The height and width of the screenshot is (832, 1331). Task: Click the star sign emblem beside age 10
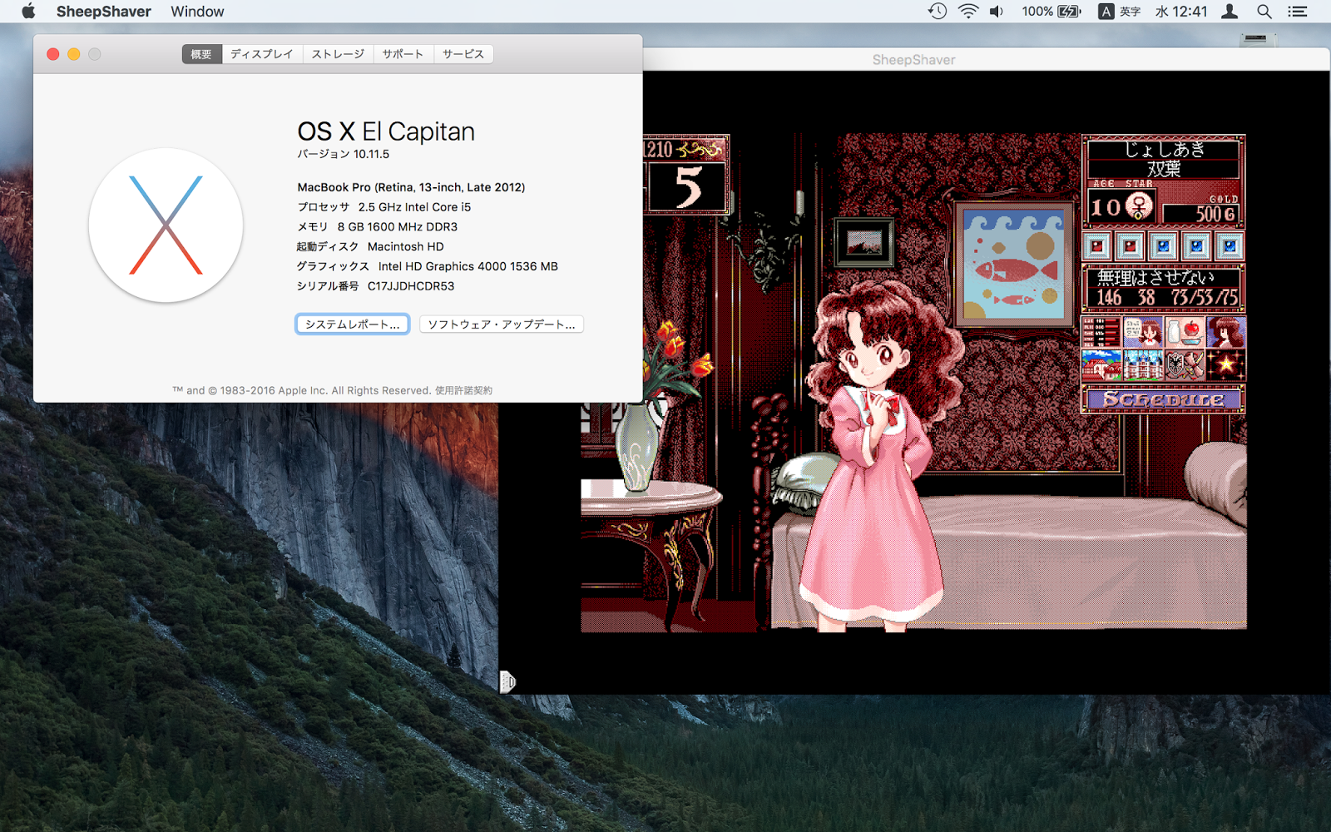pyautogui.click(x=1139, y=206)
